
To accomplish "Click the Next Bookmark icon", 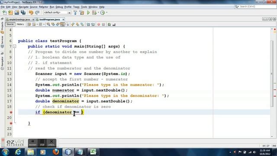I will pos(77,24).
